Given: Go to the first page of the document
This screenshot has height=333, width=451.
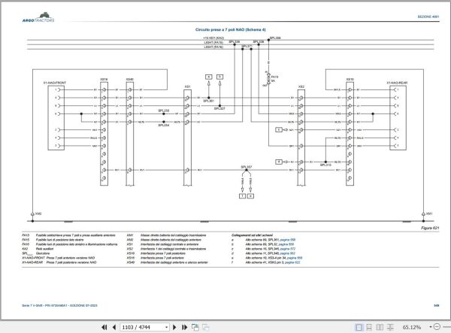Looking at the screenshot, I should coord(104,327).
